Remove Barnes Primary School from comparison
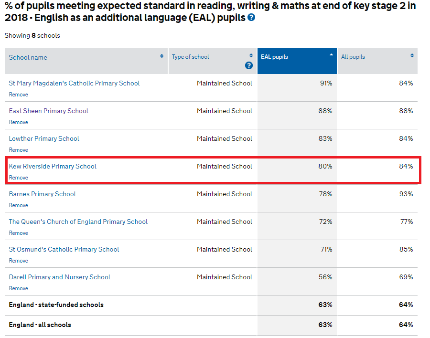This screenshot has height=338, width=430. [18, 205]
